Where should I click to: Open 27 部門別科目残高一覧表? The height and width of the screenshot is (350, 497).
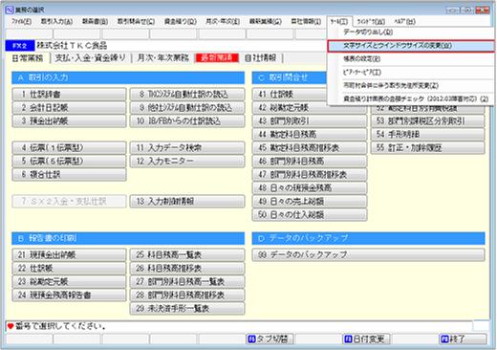click(187, 282)
